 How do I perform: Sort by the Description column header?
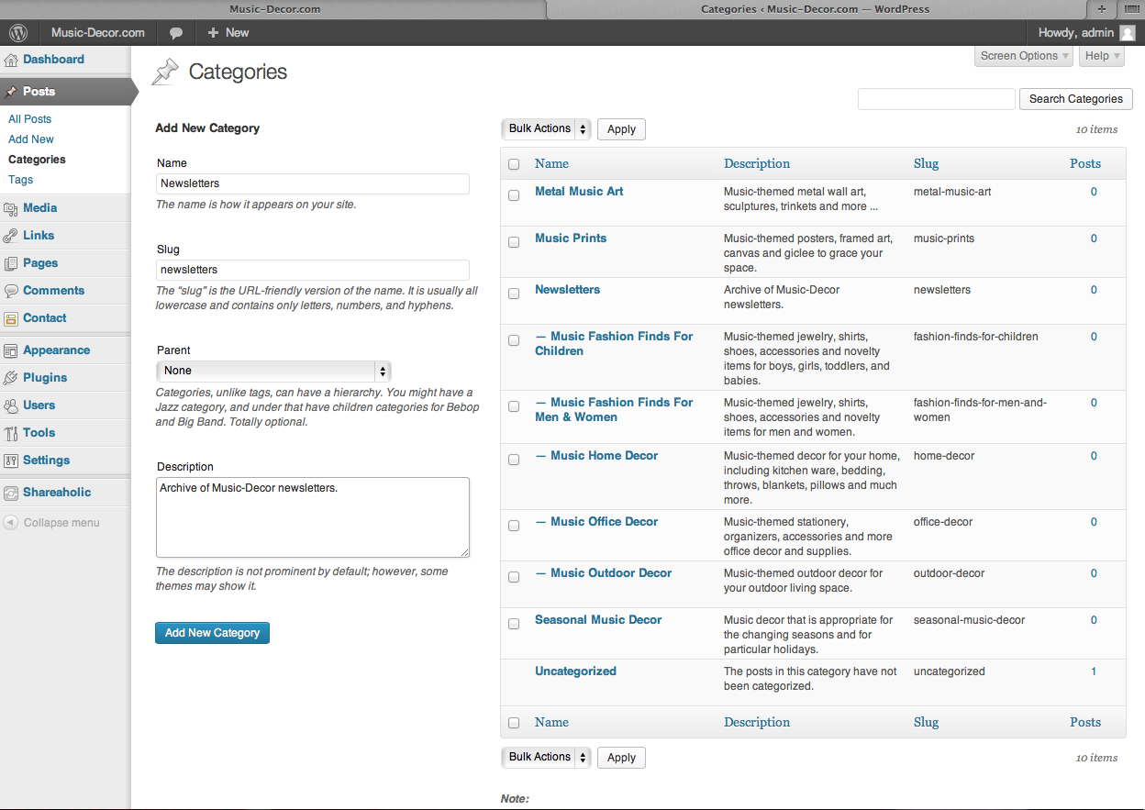point(757,163)
